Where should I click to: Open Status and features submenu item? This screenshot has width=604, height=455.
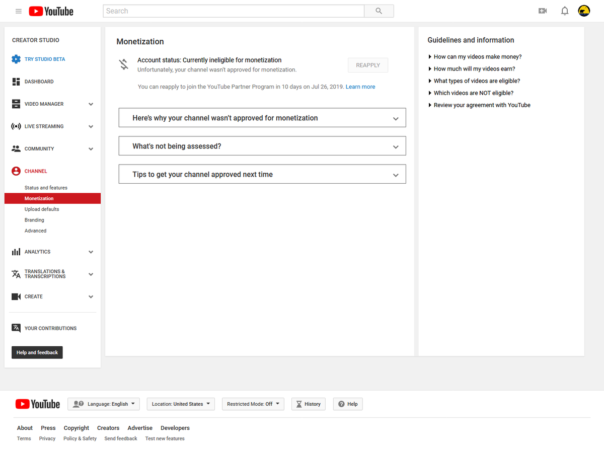[46, 188]
